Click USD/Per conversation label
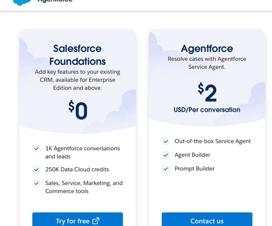Screen dimensions: 272x226 click(x=207, y=110)
